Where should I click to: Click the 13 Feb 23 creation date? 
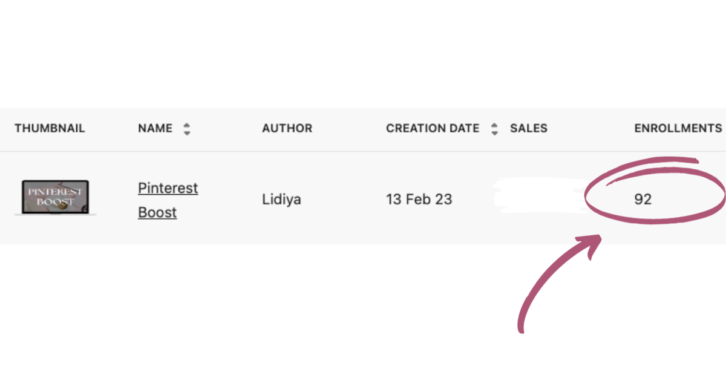419,199
